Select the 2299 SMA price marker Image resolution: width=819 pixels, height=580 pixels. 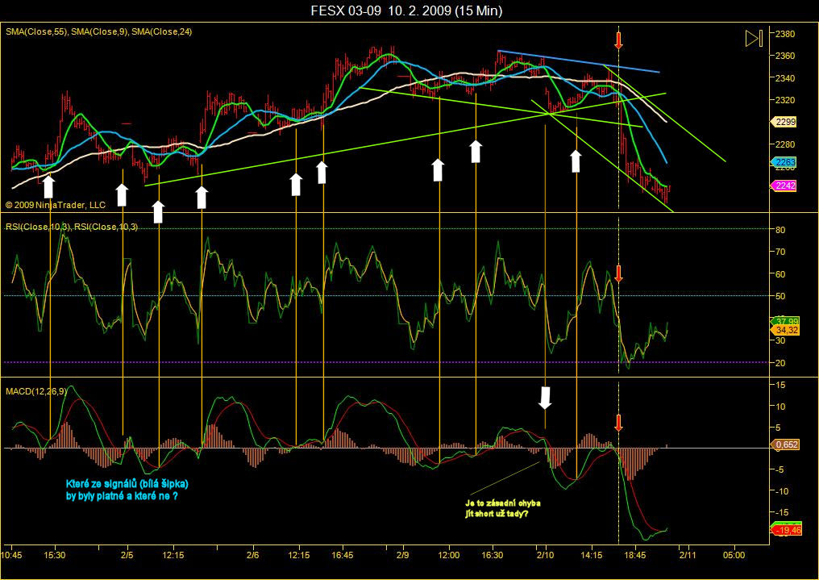pos(784,122)
